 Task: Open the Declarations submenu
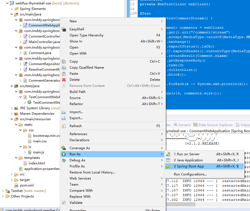pos(113,140)
